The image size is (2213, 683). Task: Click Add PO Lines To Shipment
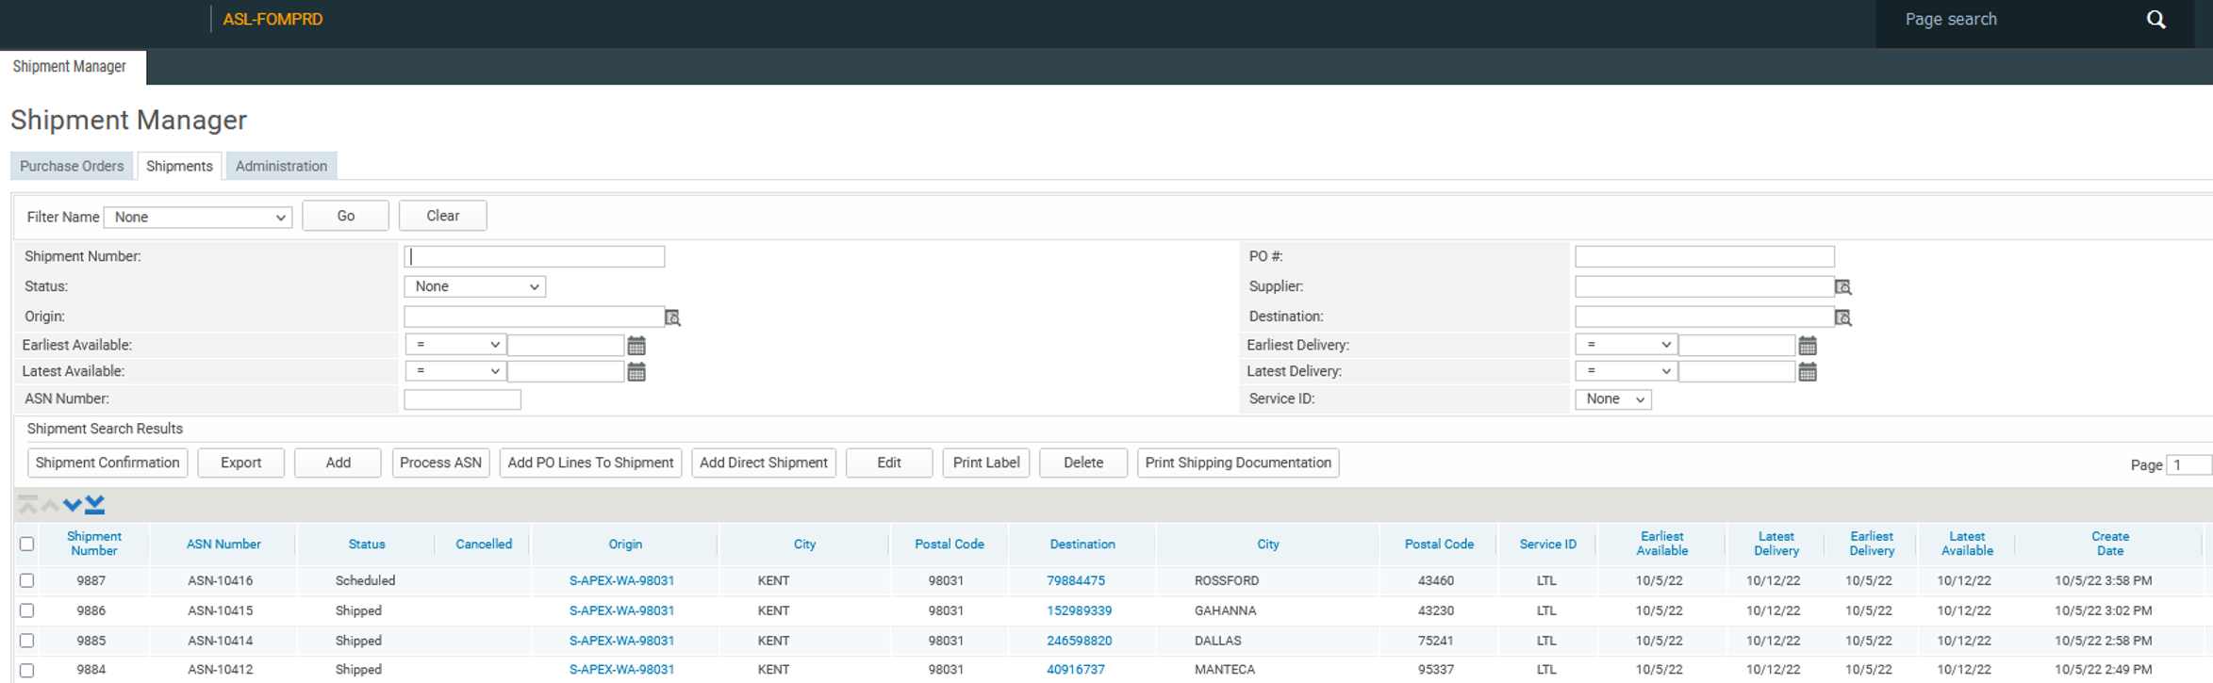click(590, 463)
